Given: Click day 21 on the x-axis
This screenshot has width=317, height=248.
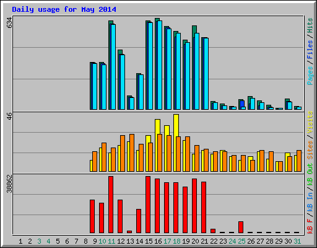Looking at the screenshot, I should point(204,241).
